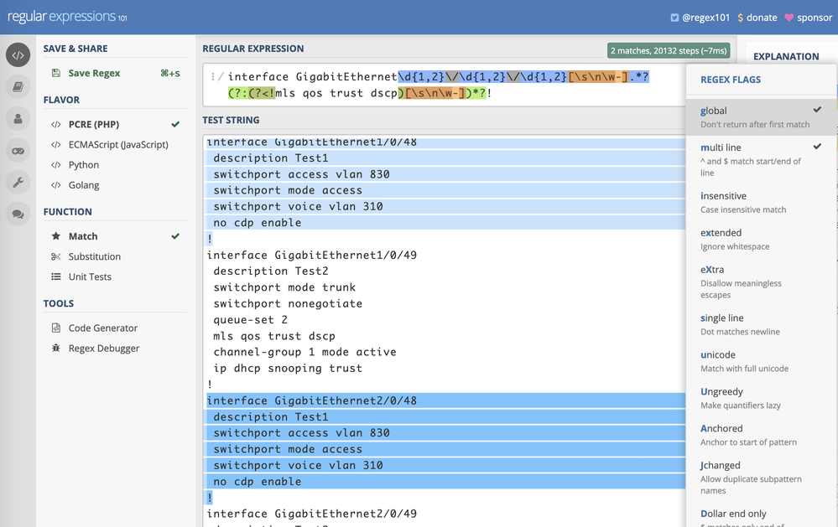Viewport: 838px width, 527px height.
Task: Select the single line flag option
Action: 761,324
